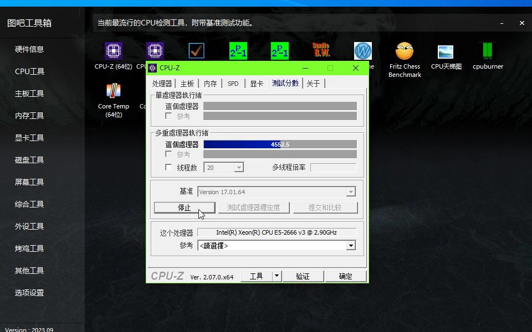Click the CPU-Z window title bar chip icon
Viewport: 532px width, 332px height.
pyautogui.click(x=152, y=68)
